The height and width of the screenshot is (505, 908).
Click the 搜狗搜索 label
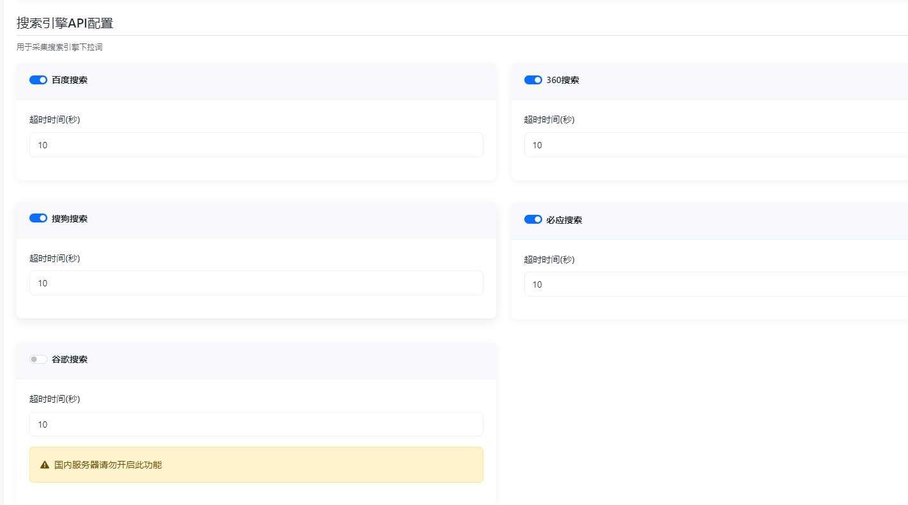pyautogui.click(x=70, y=219)
